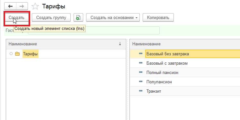Click item icon beside Транзит
Image resolution: width=240 pixels, height=120 pixels.
(x=141, y=91)
